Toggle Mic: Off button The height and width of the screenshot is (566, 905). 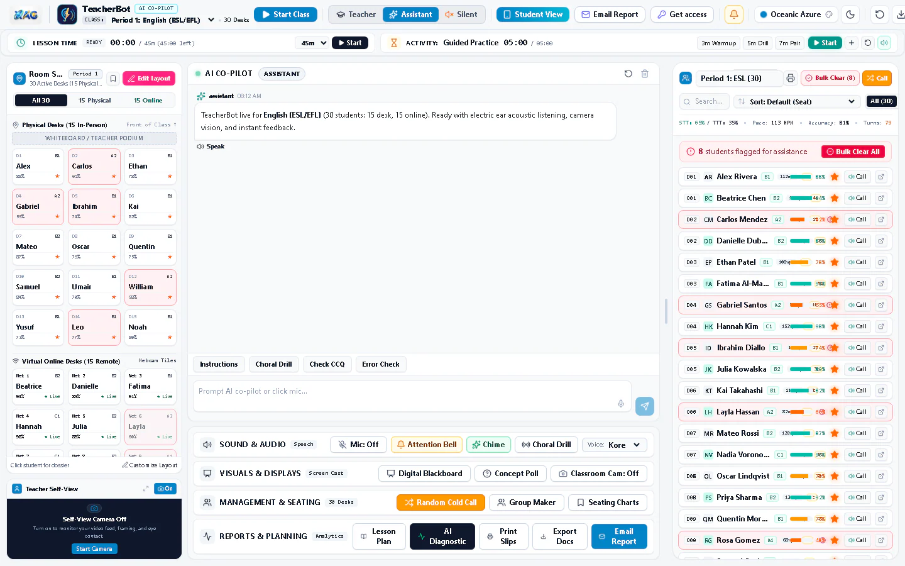(x=358, y=445)
